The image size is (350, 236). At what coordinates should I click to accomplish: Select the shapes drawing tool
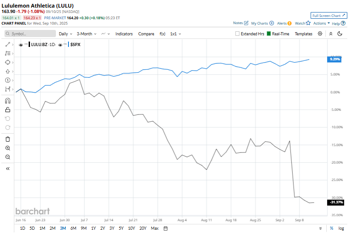[8, 63]
